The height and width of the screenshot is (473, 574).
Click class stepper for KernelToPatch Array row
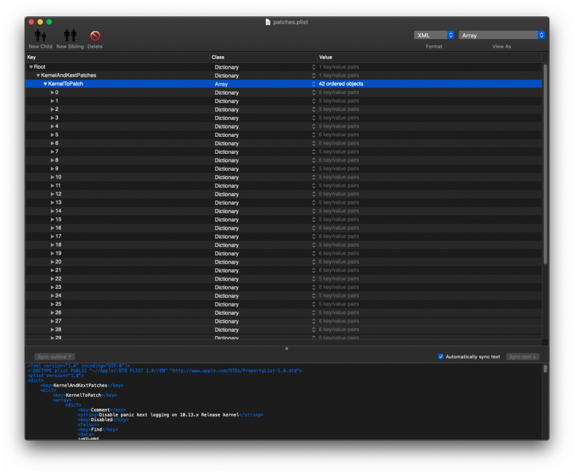pyautogui.click(x=313, y=84)
